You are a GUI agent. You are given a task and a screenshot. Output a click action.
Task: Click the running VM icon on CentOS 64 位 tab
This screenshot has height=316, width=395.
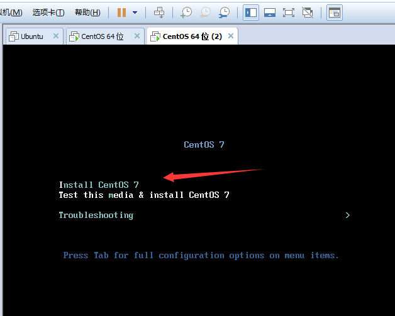click(74, 36)
